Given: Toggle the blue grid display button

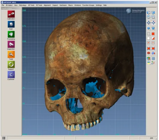Looking at the screenshot, I should coord(153,58).
